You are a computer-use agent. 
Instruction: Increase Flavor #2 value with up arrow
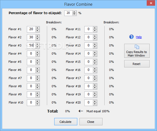click(37, 36)
